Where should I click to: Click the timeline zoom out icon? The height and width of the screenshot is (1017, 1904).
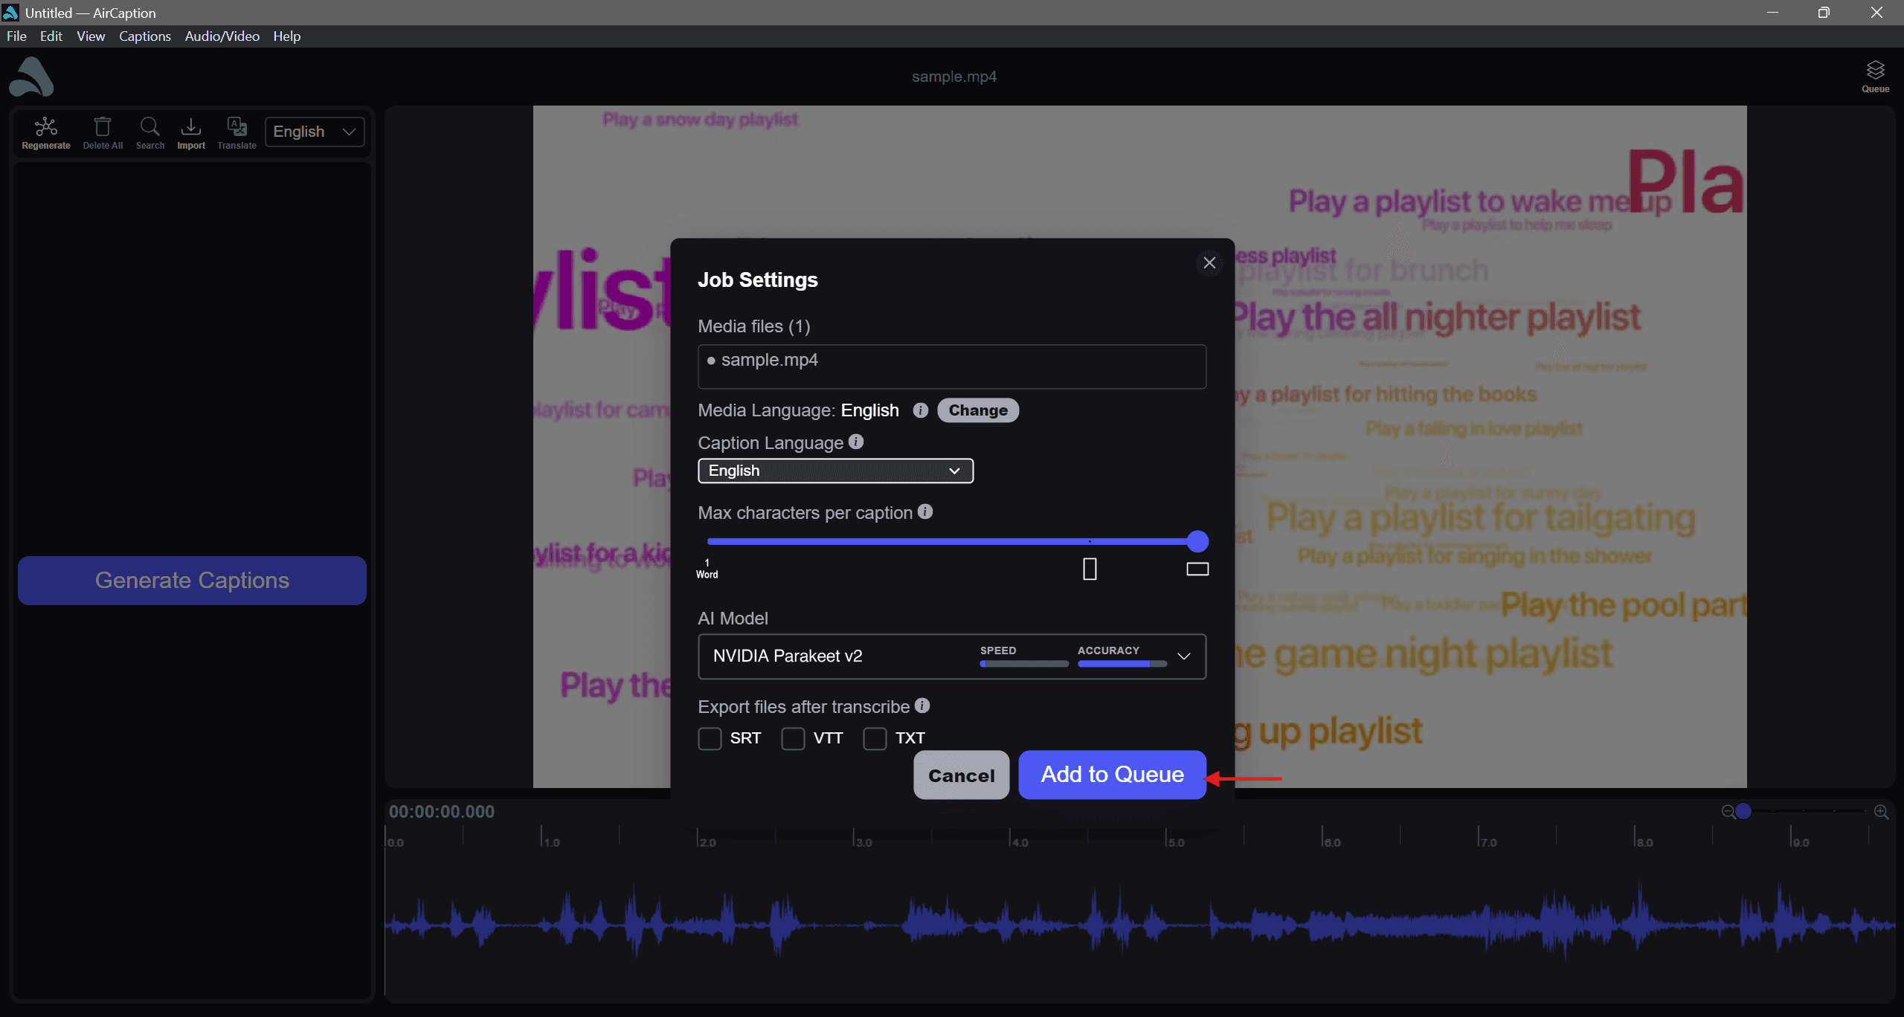coord(1728,812)
